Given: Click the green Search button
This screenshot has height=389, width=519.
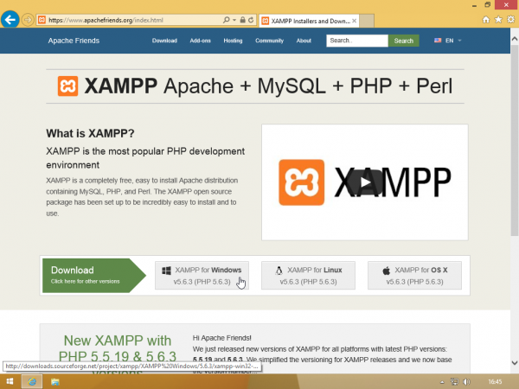Looking at the screenshot, I should pyautogui.click(x=403, y=41).
